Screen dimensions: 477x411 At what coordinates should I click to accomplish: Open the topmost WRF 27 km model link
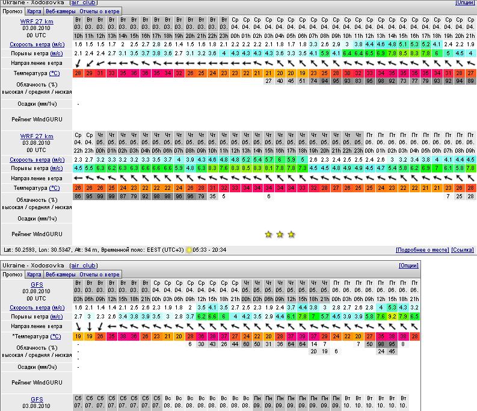[x=37, y=20]
